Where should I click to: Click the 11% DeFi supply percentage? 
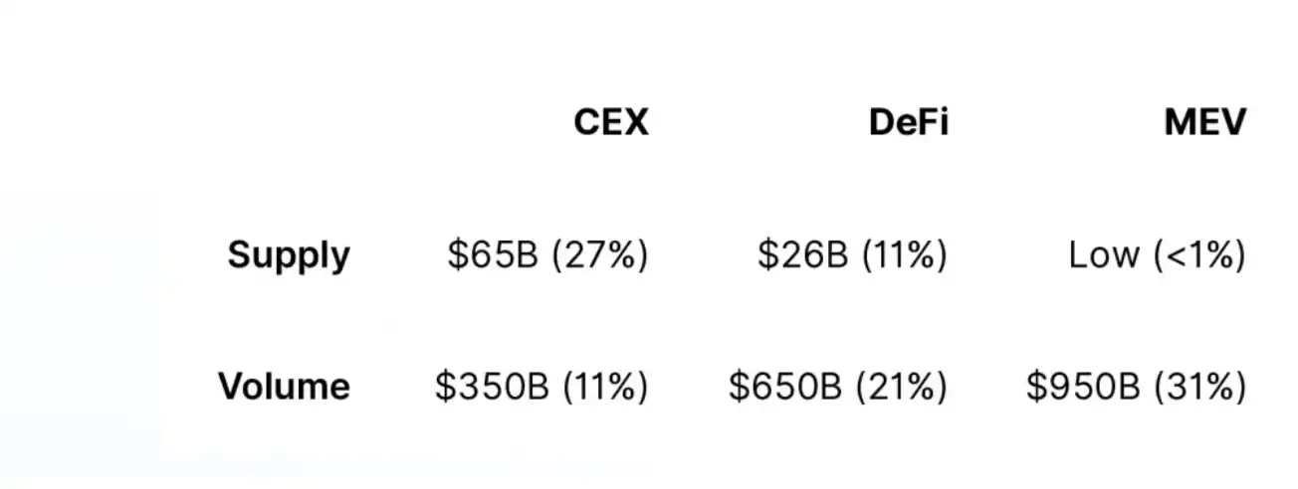click(x=904, y=255)
